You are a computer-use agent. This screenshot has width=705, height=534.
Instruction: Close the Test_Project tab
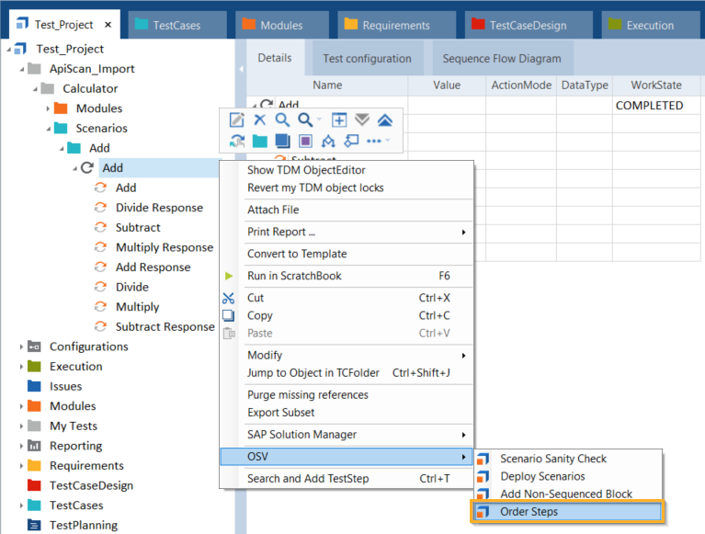(x=108, y=25)
